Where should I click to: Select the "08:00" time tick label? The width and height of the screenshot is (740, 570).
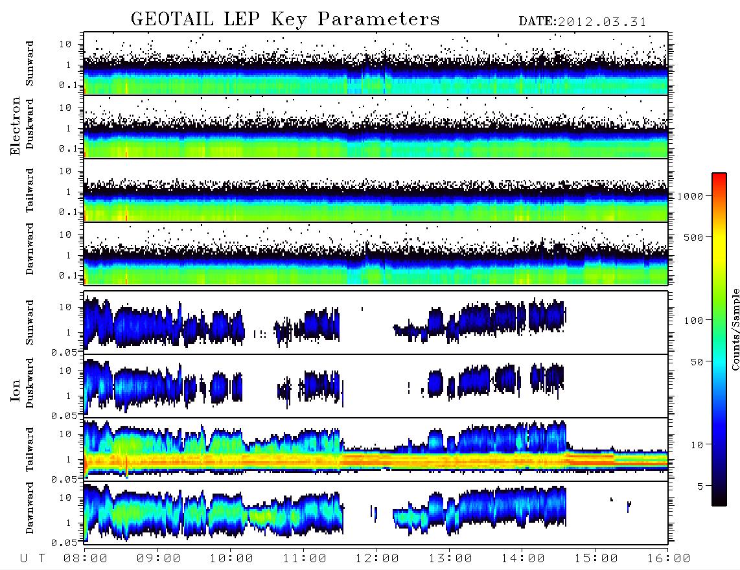click(x=86, y=559)
